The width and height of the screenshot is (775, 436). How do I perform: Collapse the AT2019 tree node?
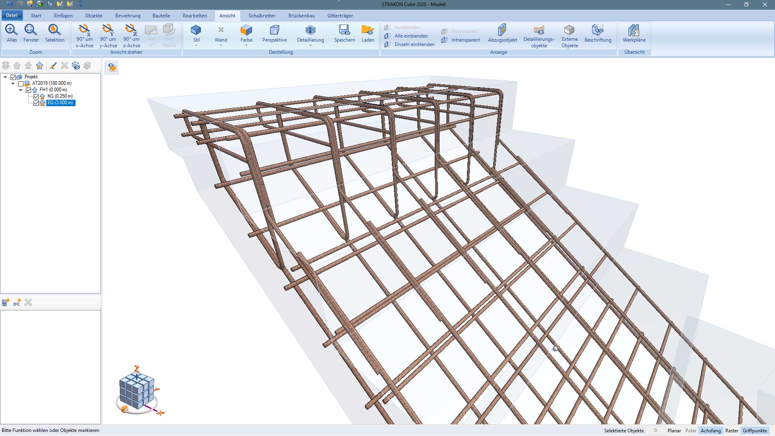pos(13,84)
